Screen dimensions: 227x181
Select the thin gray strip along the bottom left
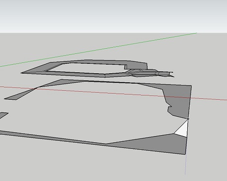pos(52,138)
